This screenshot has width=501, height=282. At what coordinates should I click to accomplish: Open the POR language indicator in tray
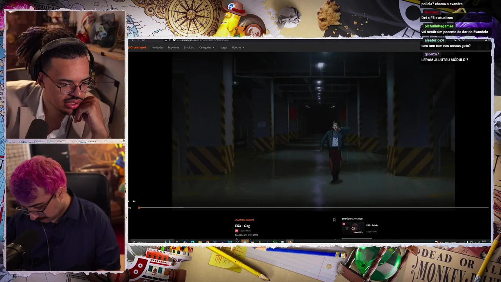[x=484, y=242]
